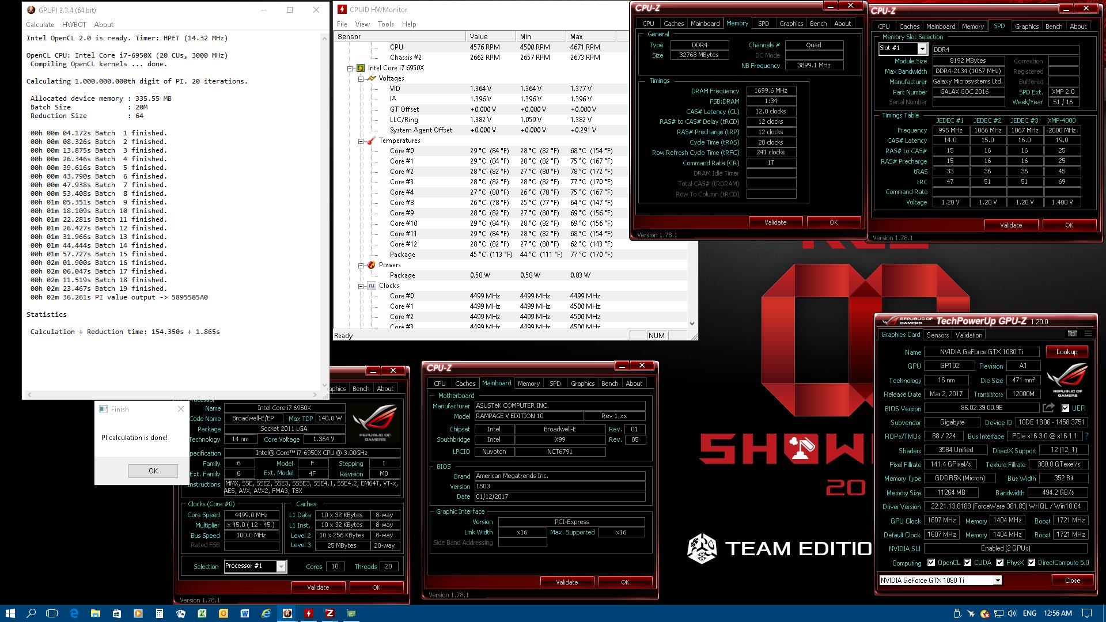
Task: Click the ENG language indicator in tray
Action: 1029,613
